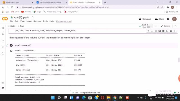Image resolution: width=180 pixels, height=101 pixels.
Task: Open the user account avatar
Action: point(174,19)
